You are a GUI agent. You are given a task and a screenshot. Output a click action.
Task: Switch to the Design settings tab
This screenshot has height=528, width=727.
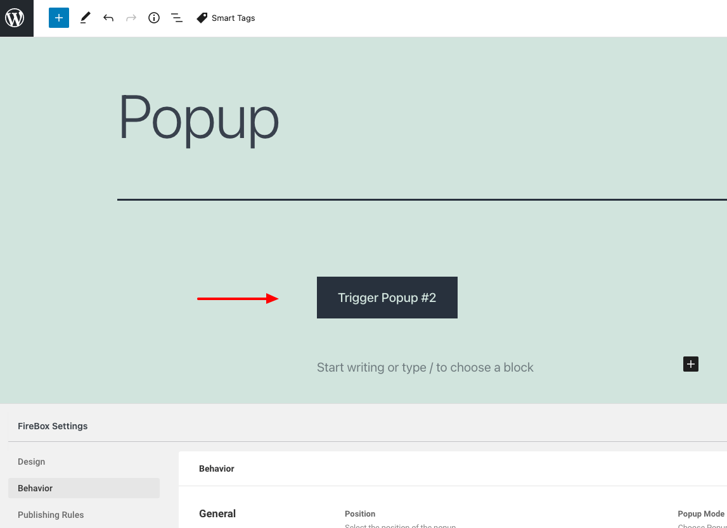coord(32,462)
